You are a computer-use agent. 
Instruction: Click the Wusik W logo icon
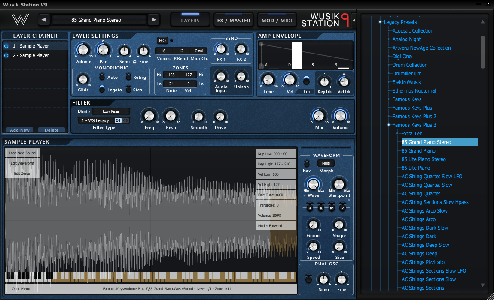click(20, 19)
